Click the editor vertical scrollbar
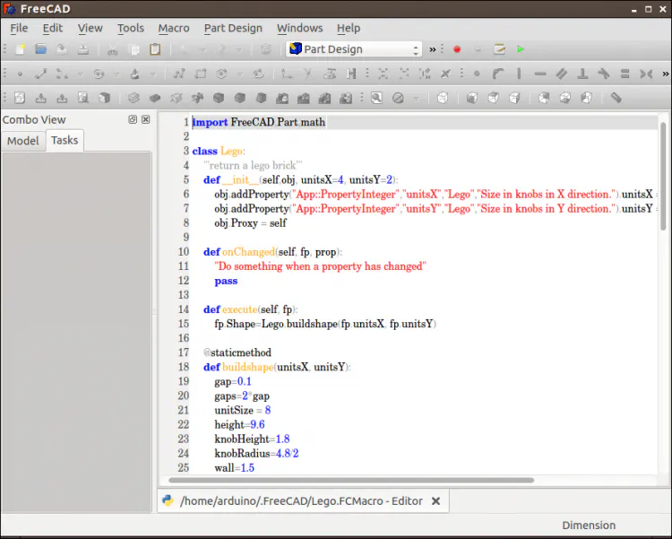This screenshot has height=539, width=672. click(x=663, y=179)
